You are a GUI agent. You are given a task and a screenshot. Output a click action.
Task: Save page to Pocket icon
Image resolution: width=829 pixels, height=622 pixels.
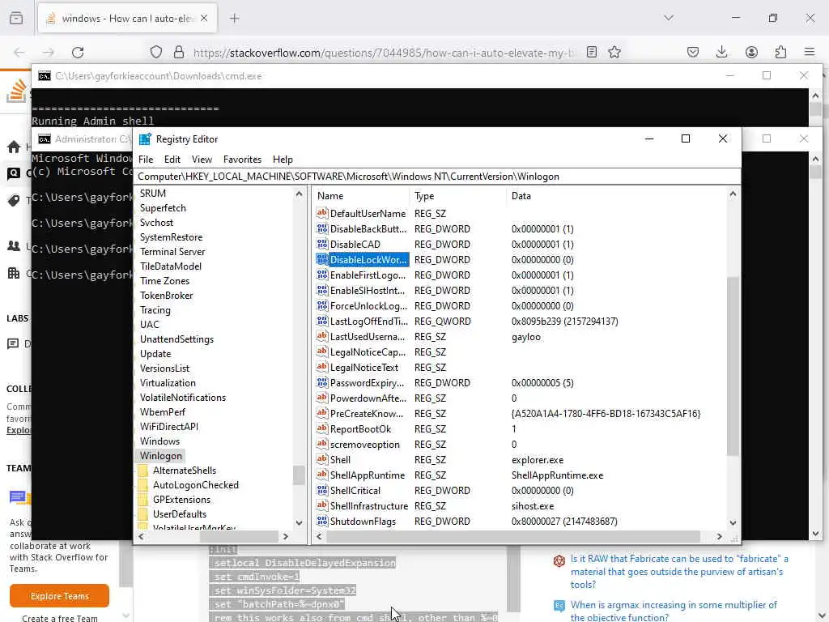[693, 52]
